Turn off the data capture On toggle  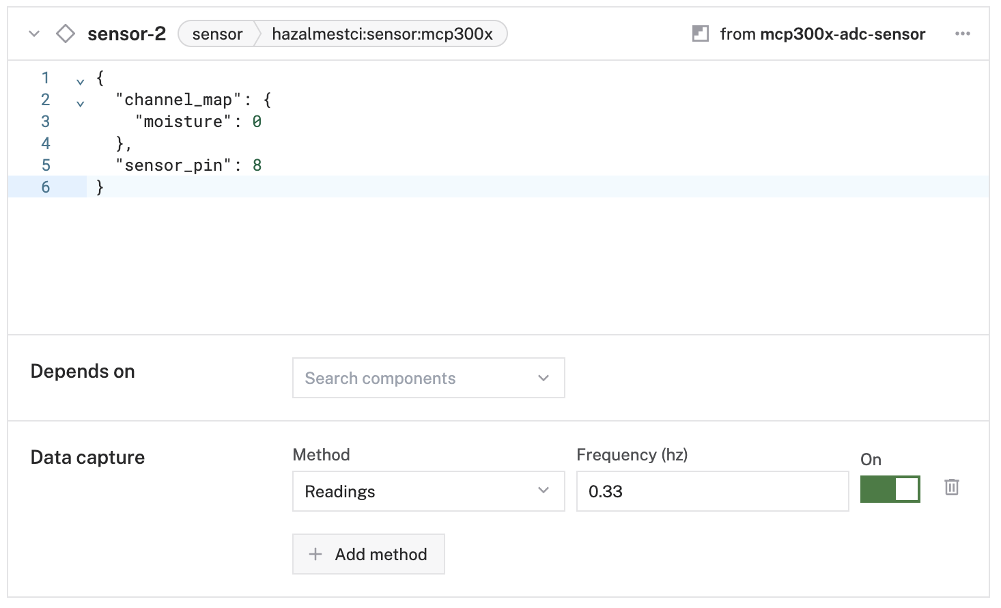tap(890, 489)
